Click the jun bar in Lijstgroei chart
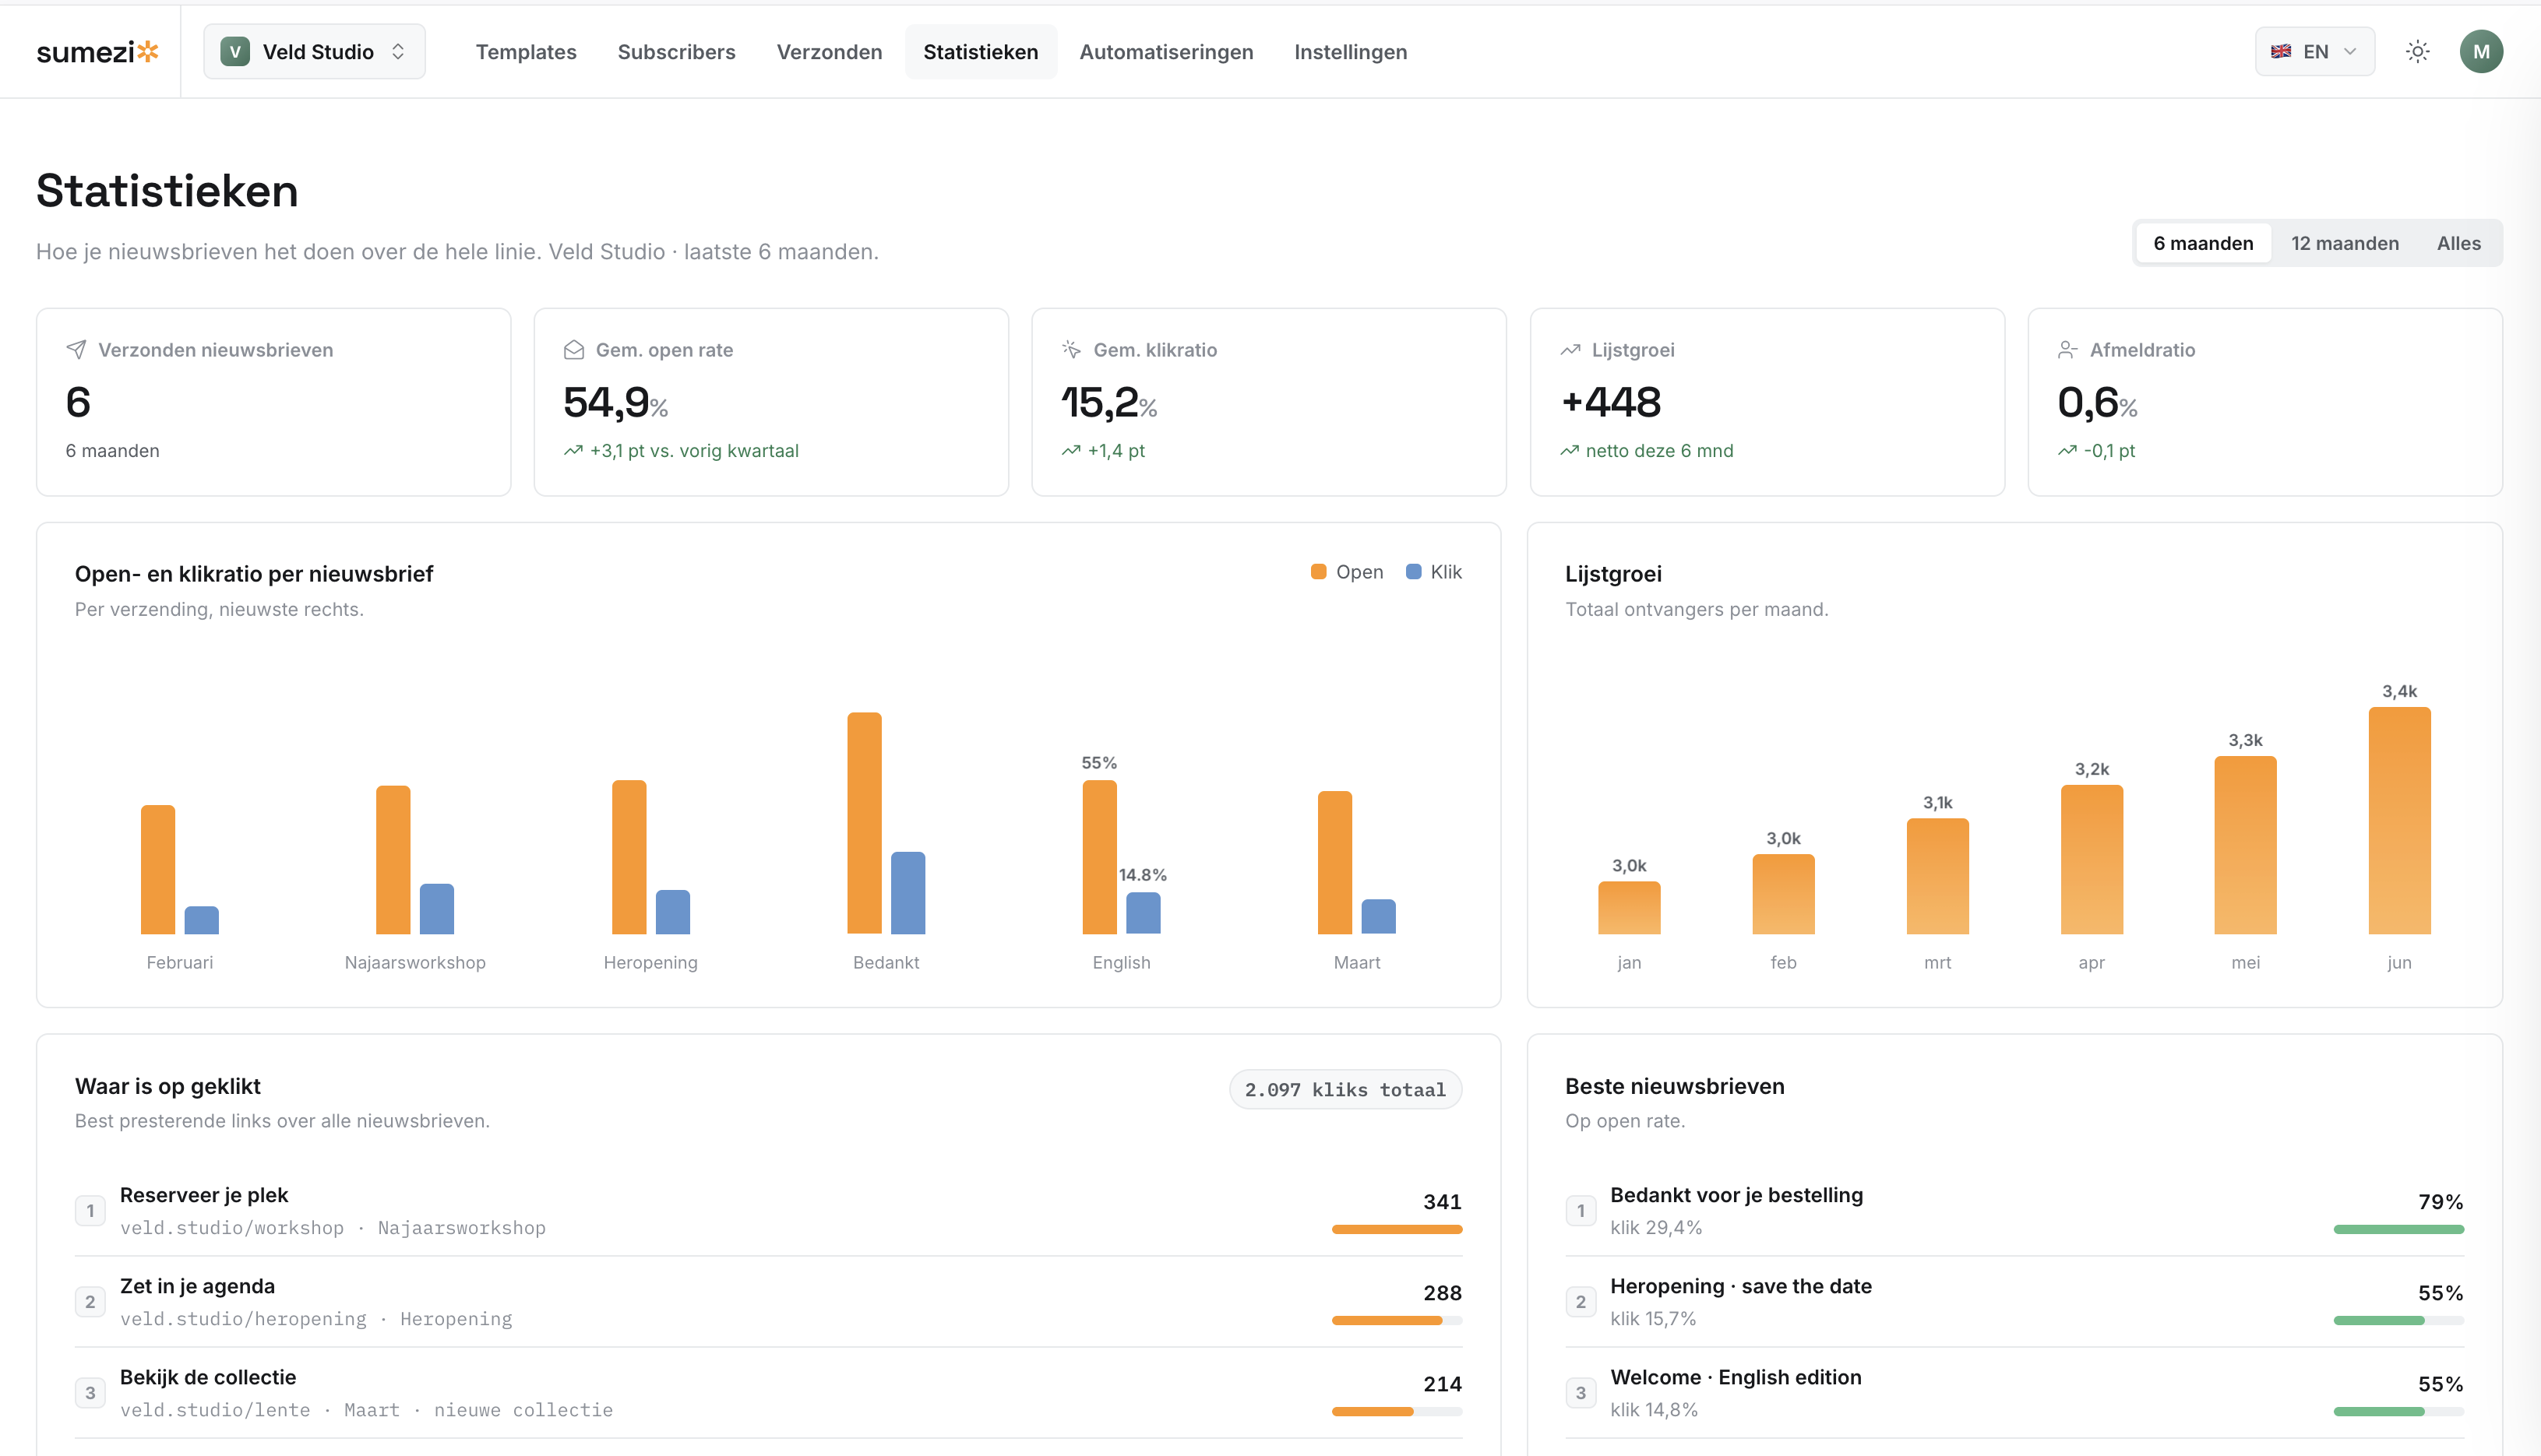The height and width of the screenshot is (1456, 2541). point(2399,821)
